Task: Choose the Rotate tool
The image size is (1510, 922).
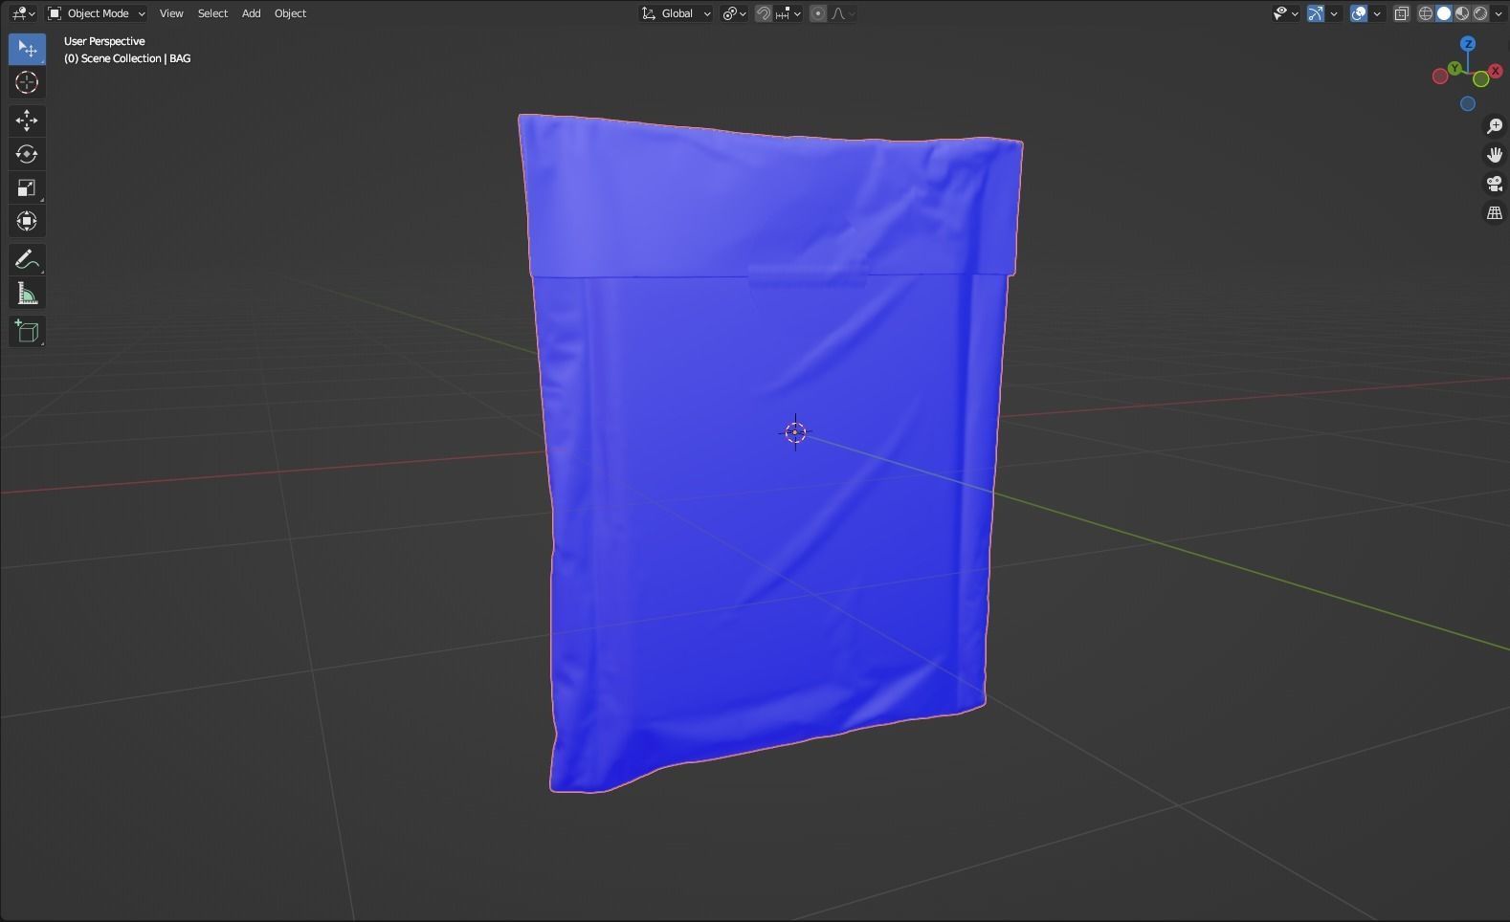Action: (27, 154)
